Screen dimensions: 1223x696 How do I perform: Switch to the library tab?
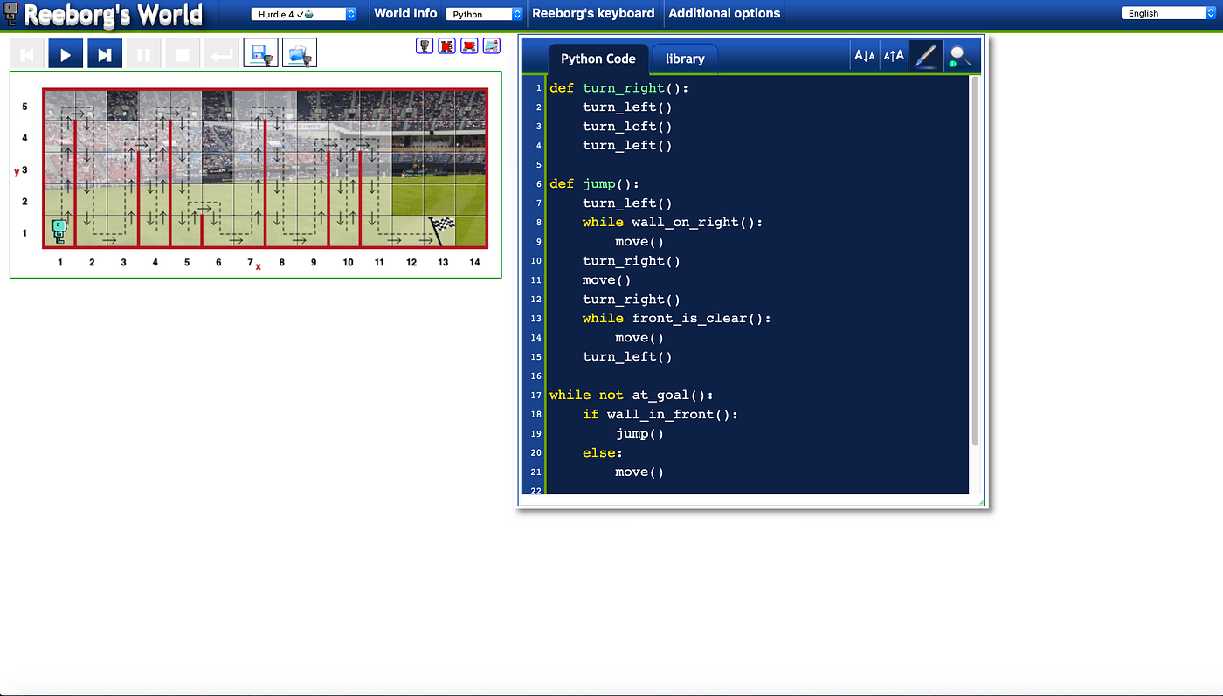pyautogui.click(x=684, y=59)
